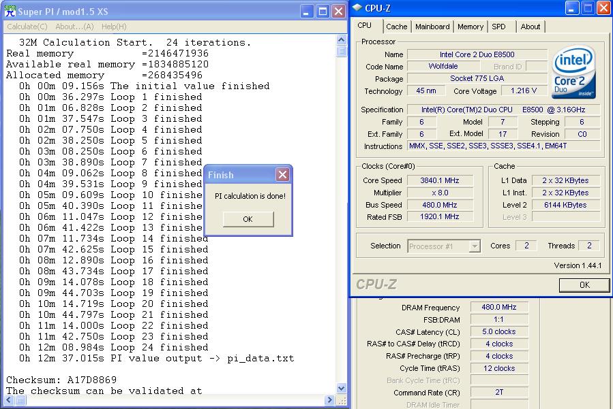Image resolution: width=613 pixels, height=409 pixels.
Task: Click the vertical scrollbar down arrow in Super PI
Action: tap(342, 389)
